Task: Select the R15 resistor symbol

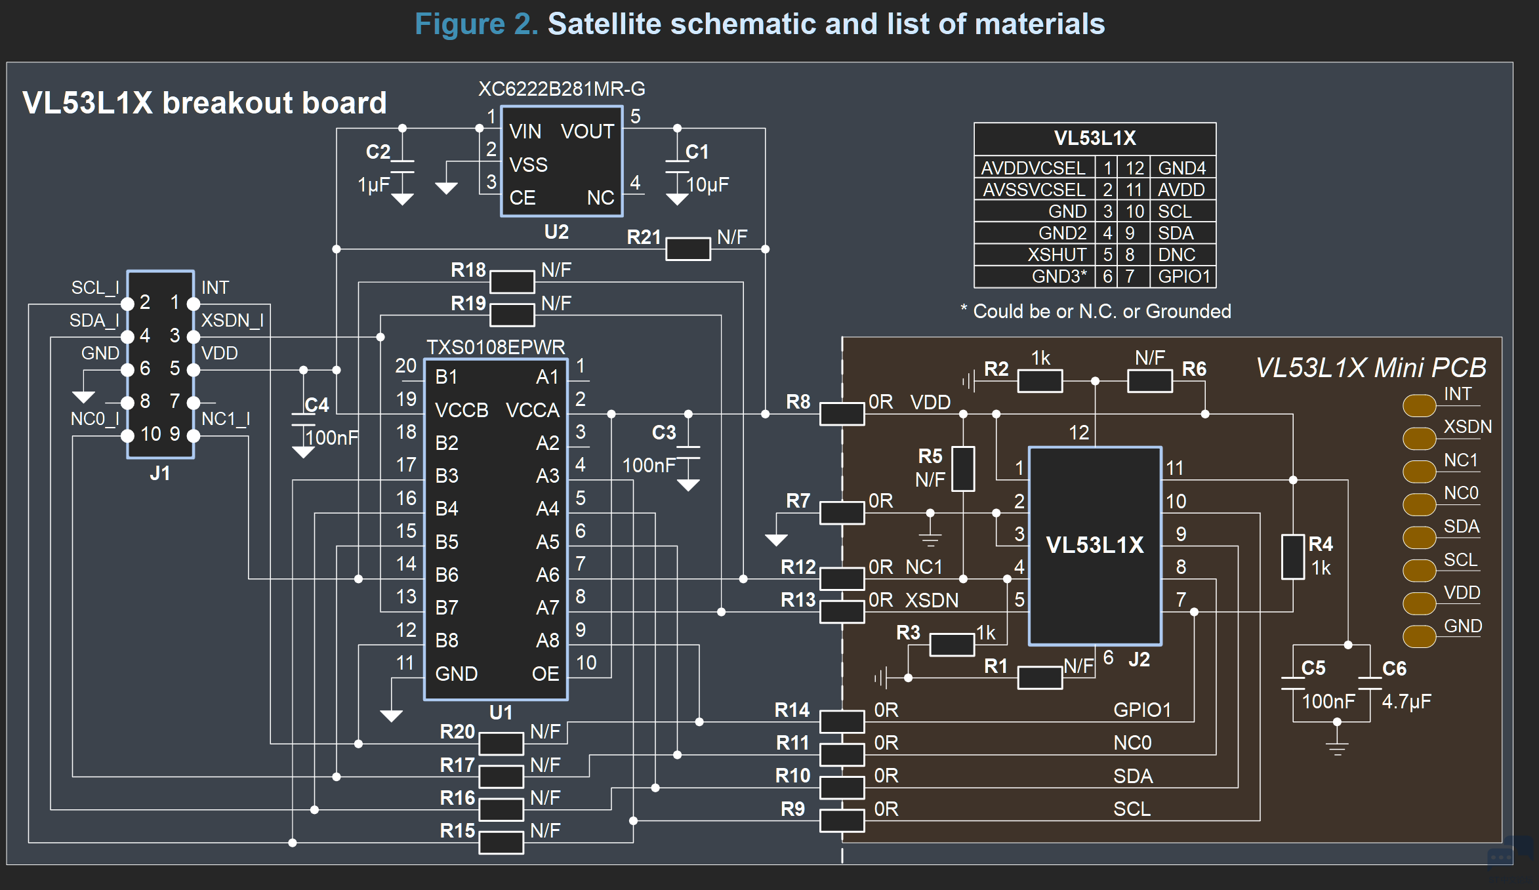Action: 501,843
